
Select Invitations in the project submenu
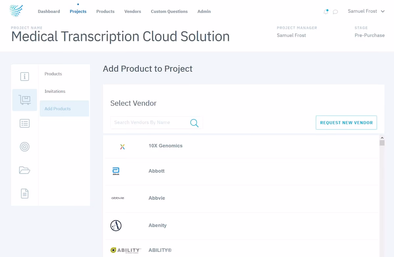click(x=55, y=91)
